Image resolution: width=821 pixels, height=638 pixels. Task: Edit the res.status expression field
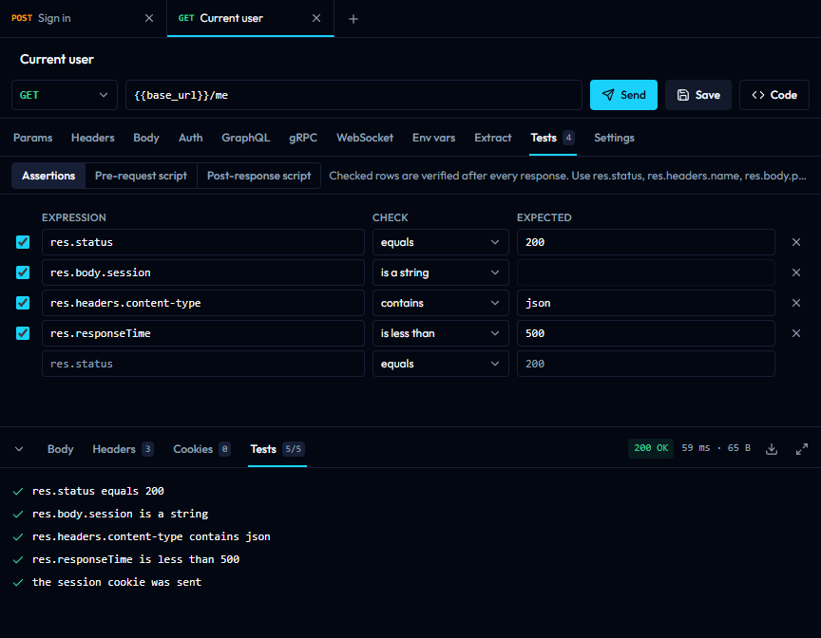click(203, 242)
